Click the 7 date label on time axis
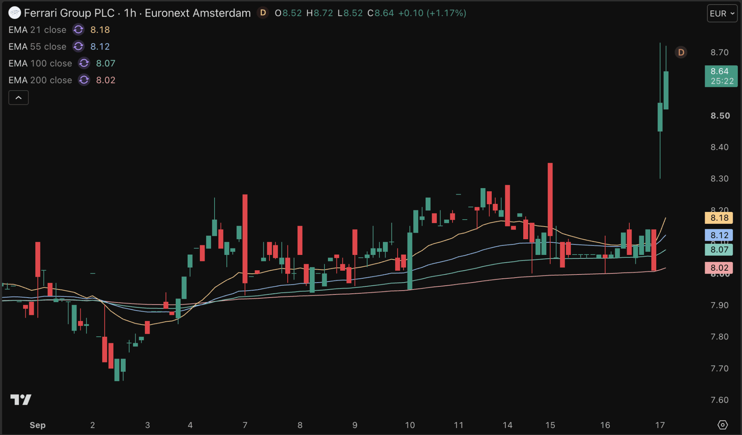This screenshot has width=742, height=435. pyautogui.click(x=245, y=425)
